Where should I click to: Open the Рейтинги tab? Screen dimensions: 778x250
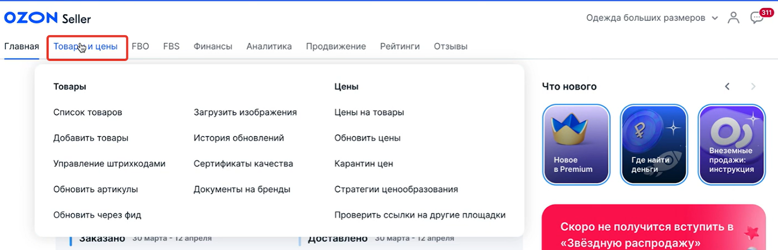coord(400,47)
